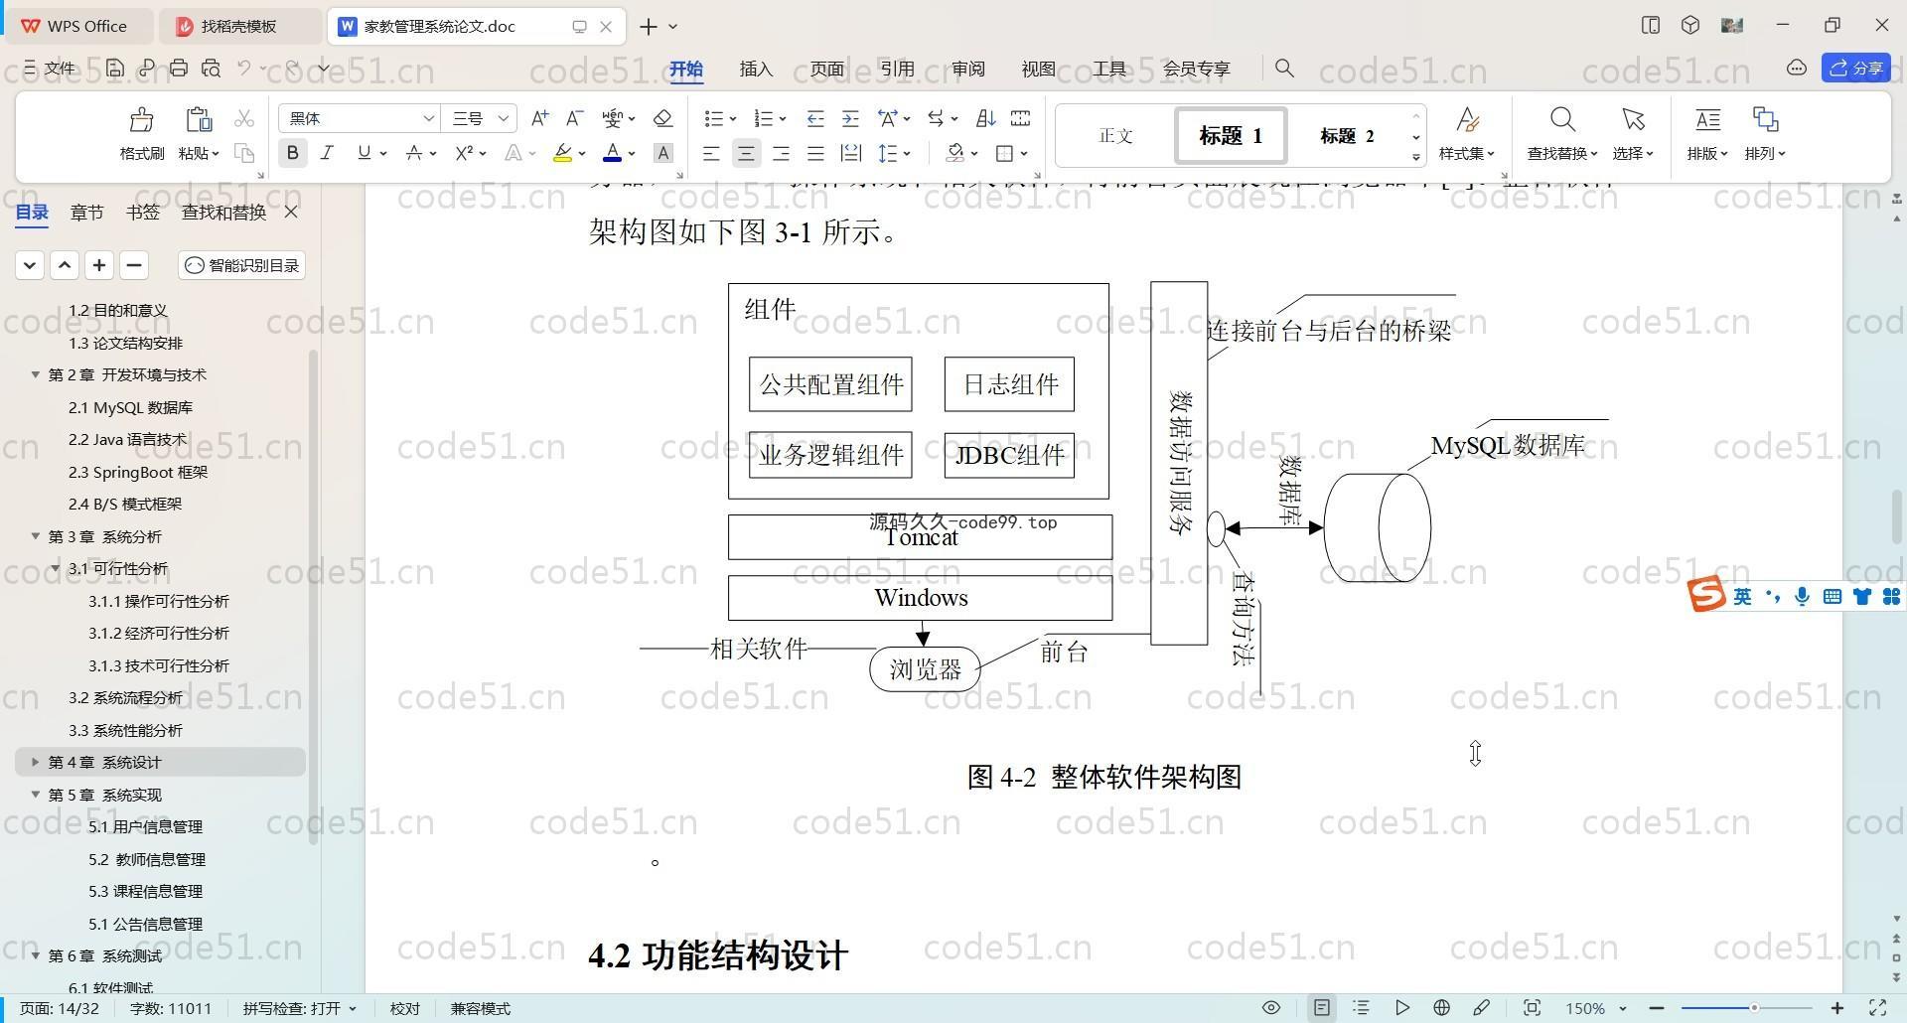
Task: Click the Format Painter (格式刷) icon
Action: (x=142, y=120)
